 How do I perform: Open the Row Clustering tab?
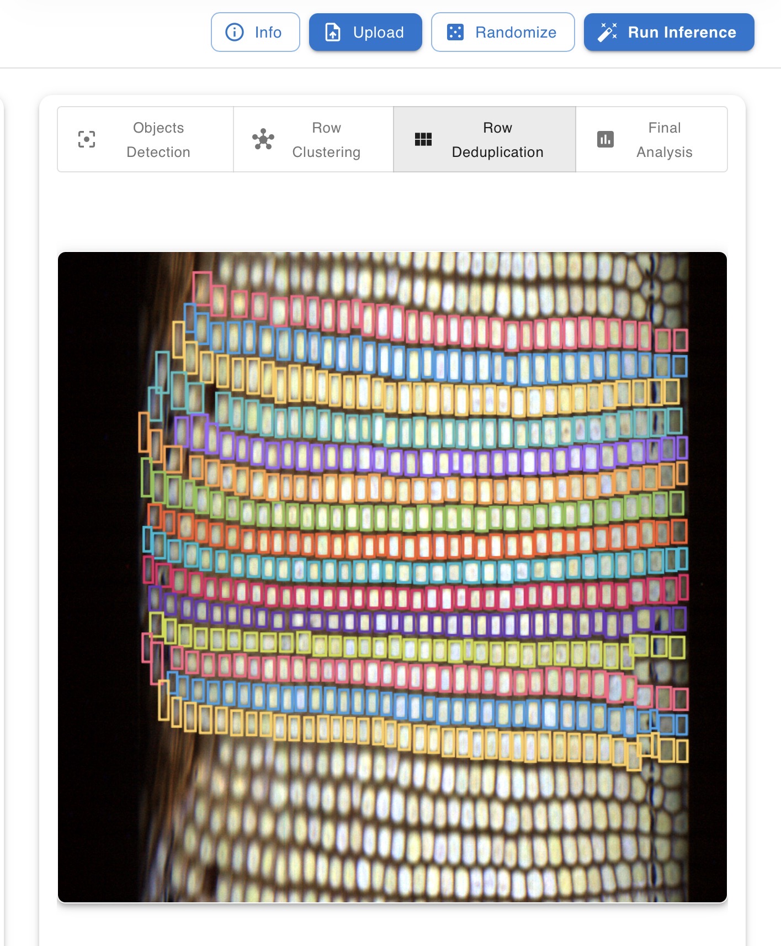point(314,139)
